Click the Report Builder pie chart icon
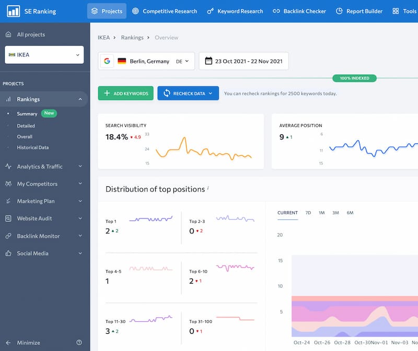418x351 pixels. click(x=339, y=11)
